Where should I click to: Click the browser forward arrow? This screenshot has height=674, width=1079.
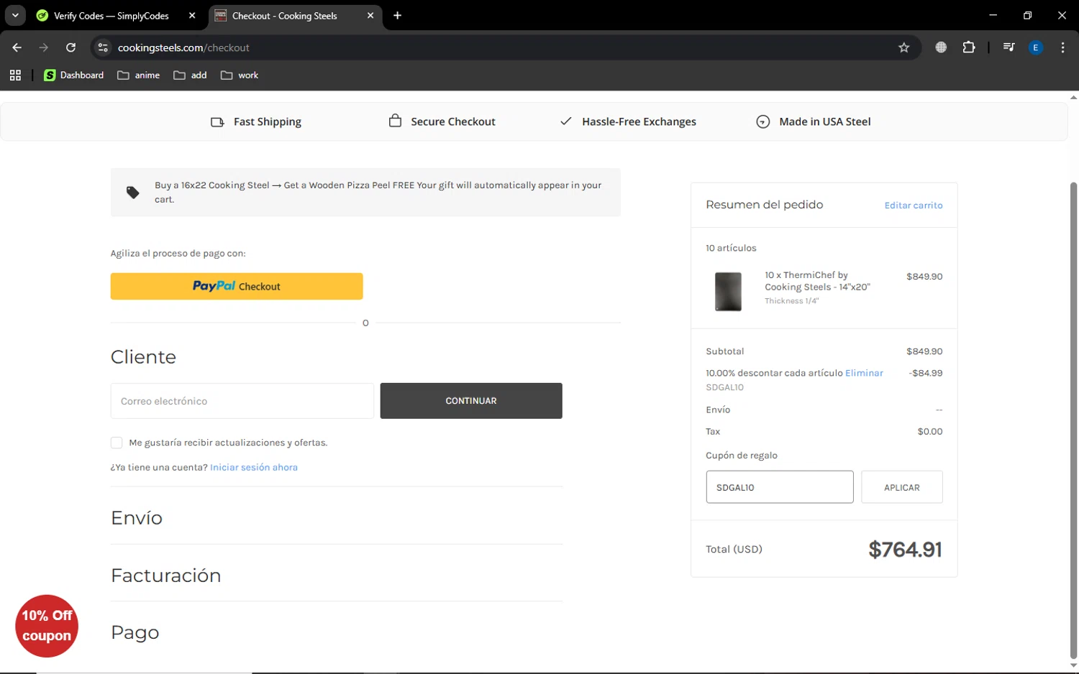(x=44, y=47)
